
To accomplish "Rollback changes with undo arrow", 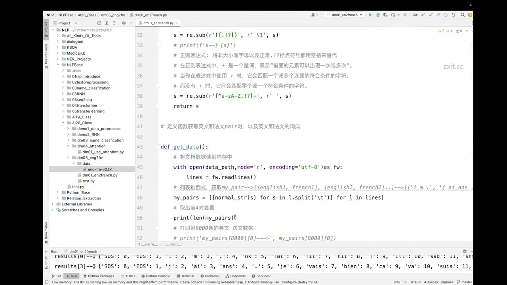I will (x=453, y=15).
